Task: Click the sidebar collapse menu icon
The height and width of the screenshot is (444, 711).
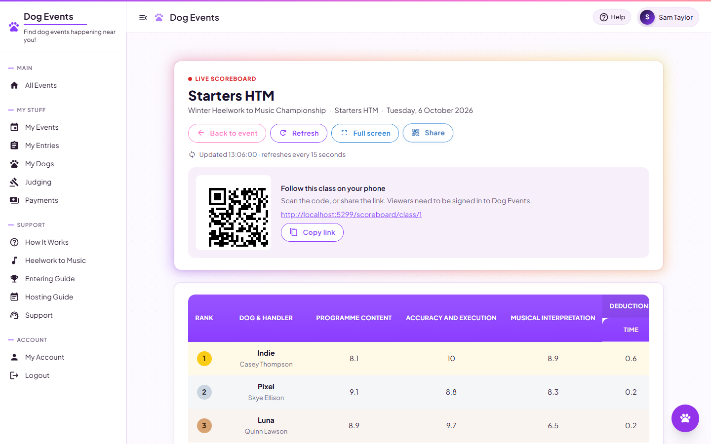Action: pyautogui.click(x=143, y=18)
